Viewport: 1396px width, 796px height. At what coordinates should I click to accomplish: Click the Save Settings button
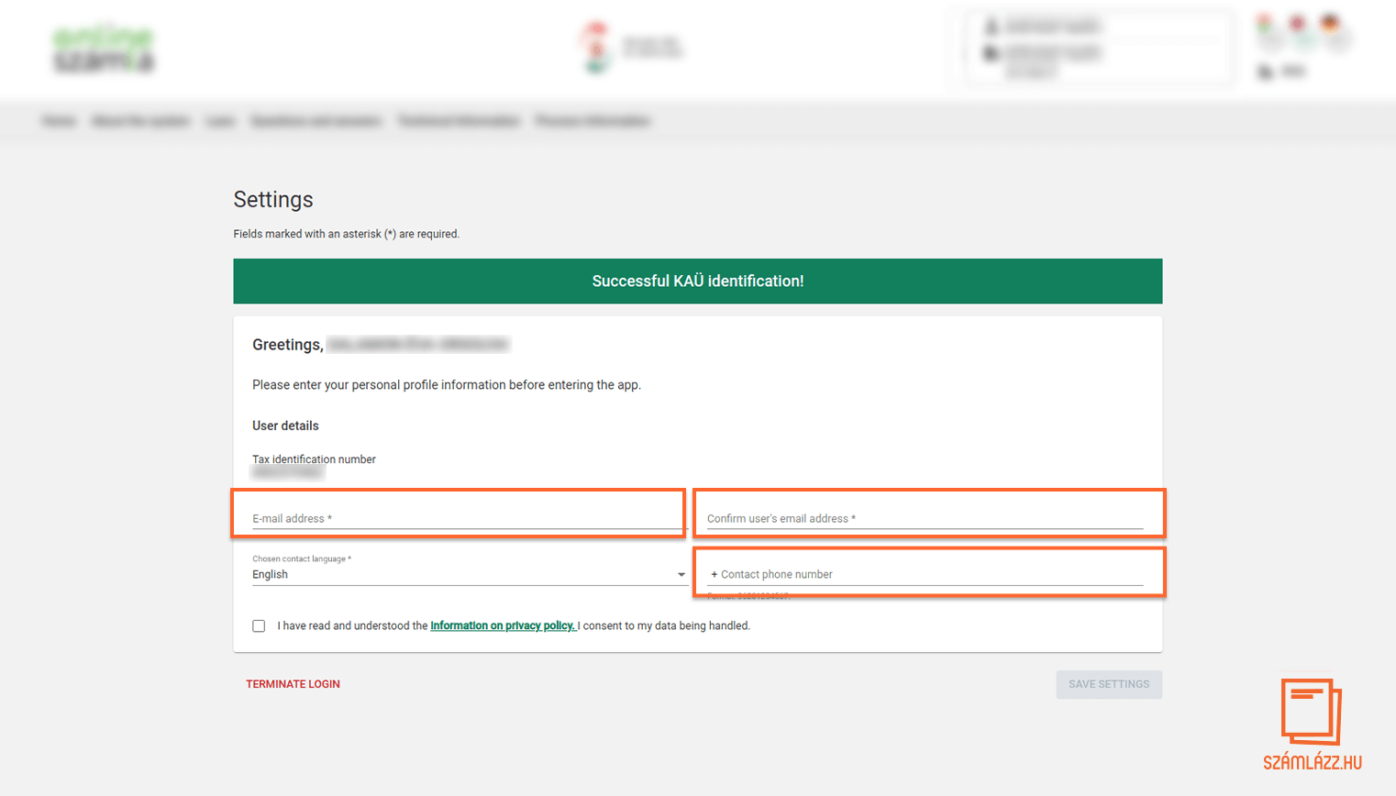point(1108,684)
